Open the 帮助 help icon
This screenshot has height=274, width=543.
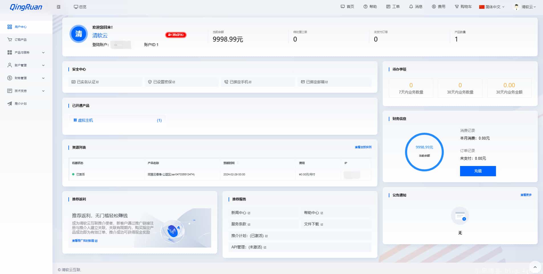(365, 7)
